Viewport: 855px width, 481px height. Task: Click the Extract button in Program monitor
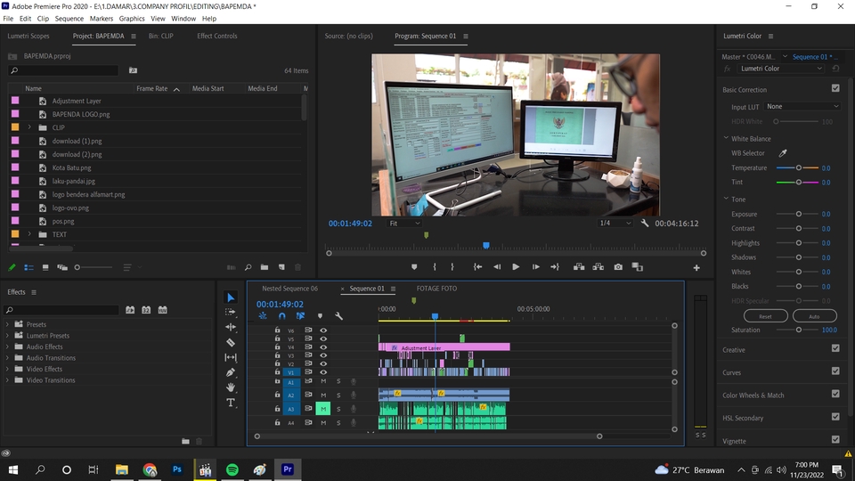point(598,267)
